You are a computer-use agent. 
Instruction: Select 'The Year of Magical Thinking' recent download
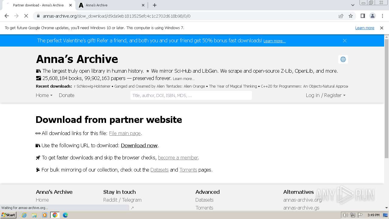(x=233, y=86)
